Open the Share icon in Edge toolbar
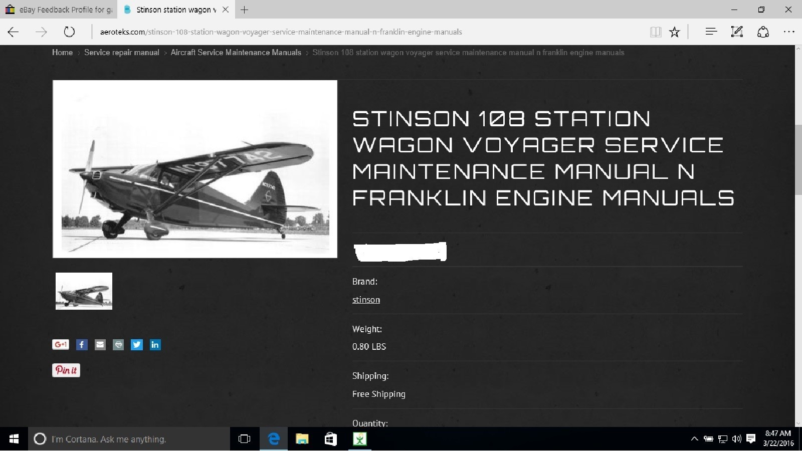 763,32
